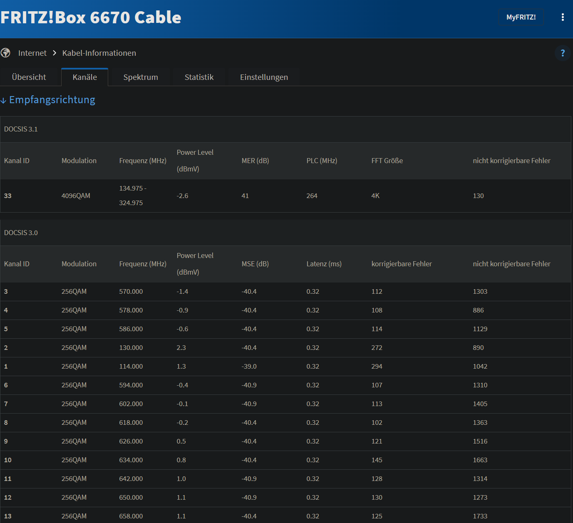
Task: Select the Kanal ID 33 row
Action: [285, 196]
